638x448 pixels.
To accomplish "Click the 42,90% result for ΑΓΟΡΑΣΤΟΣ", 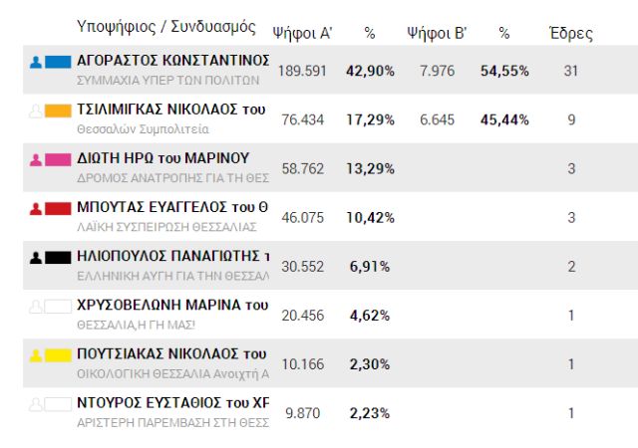I will 371,71.
